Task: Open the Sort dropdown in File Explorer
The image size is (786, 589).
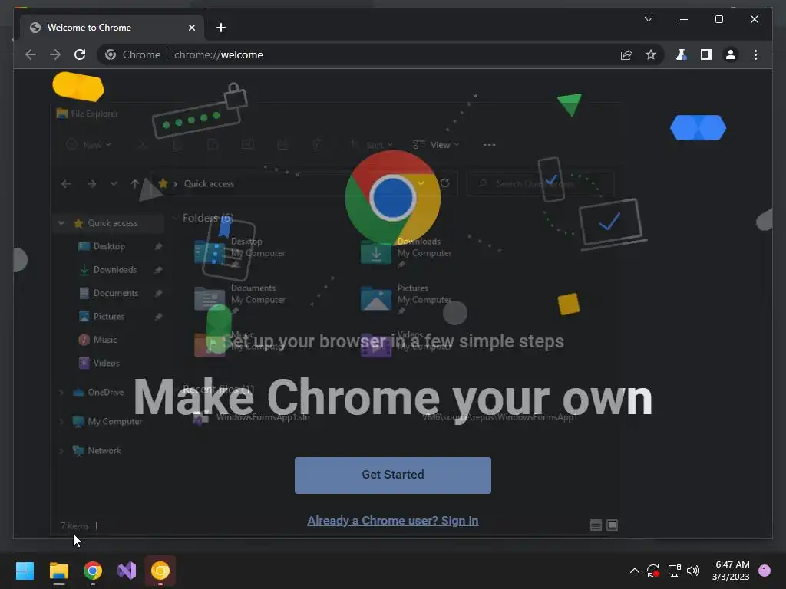Action: [x=372, y=145]
